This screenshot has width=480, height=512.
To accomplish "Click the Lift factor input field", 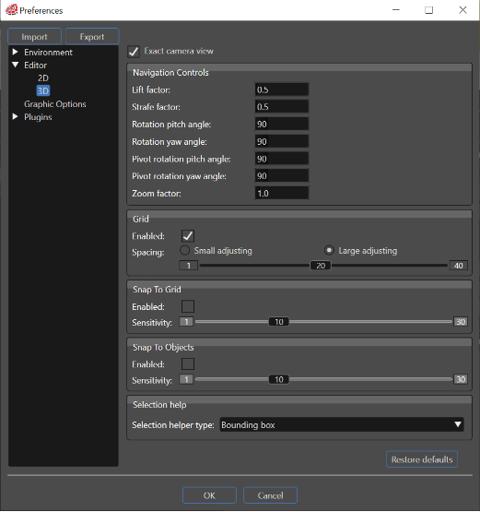I will coord(281,89).
